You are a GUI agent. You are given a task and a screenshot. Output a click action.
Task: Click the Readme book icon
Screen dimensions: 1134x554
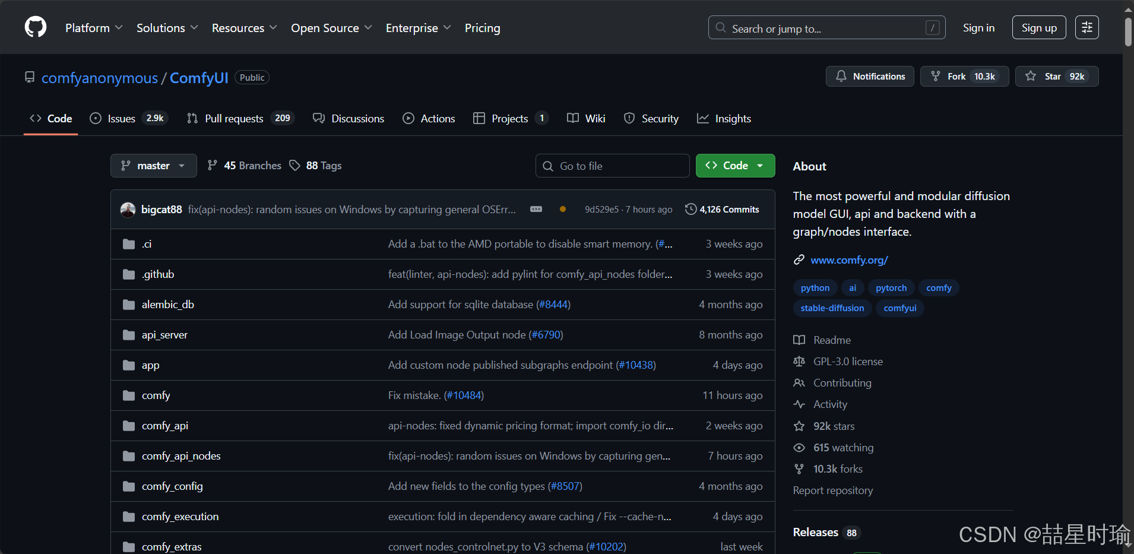point(799,340)
